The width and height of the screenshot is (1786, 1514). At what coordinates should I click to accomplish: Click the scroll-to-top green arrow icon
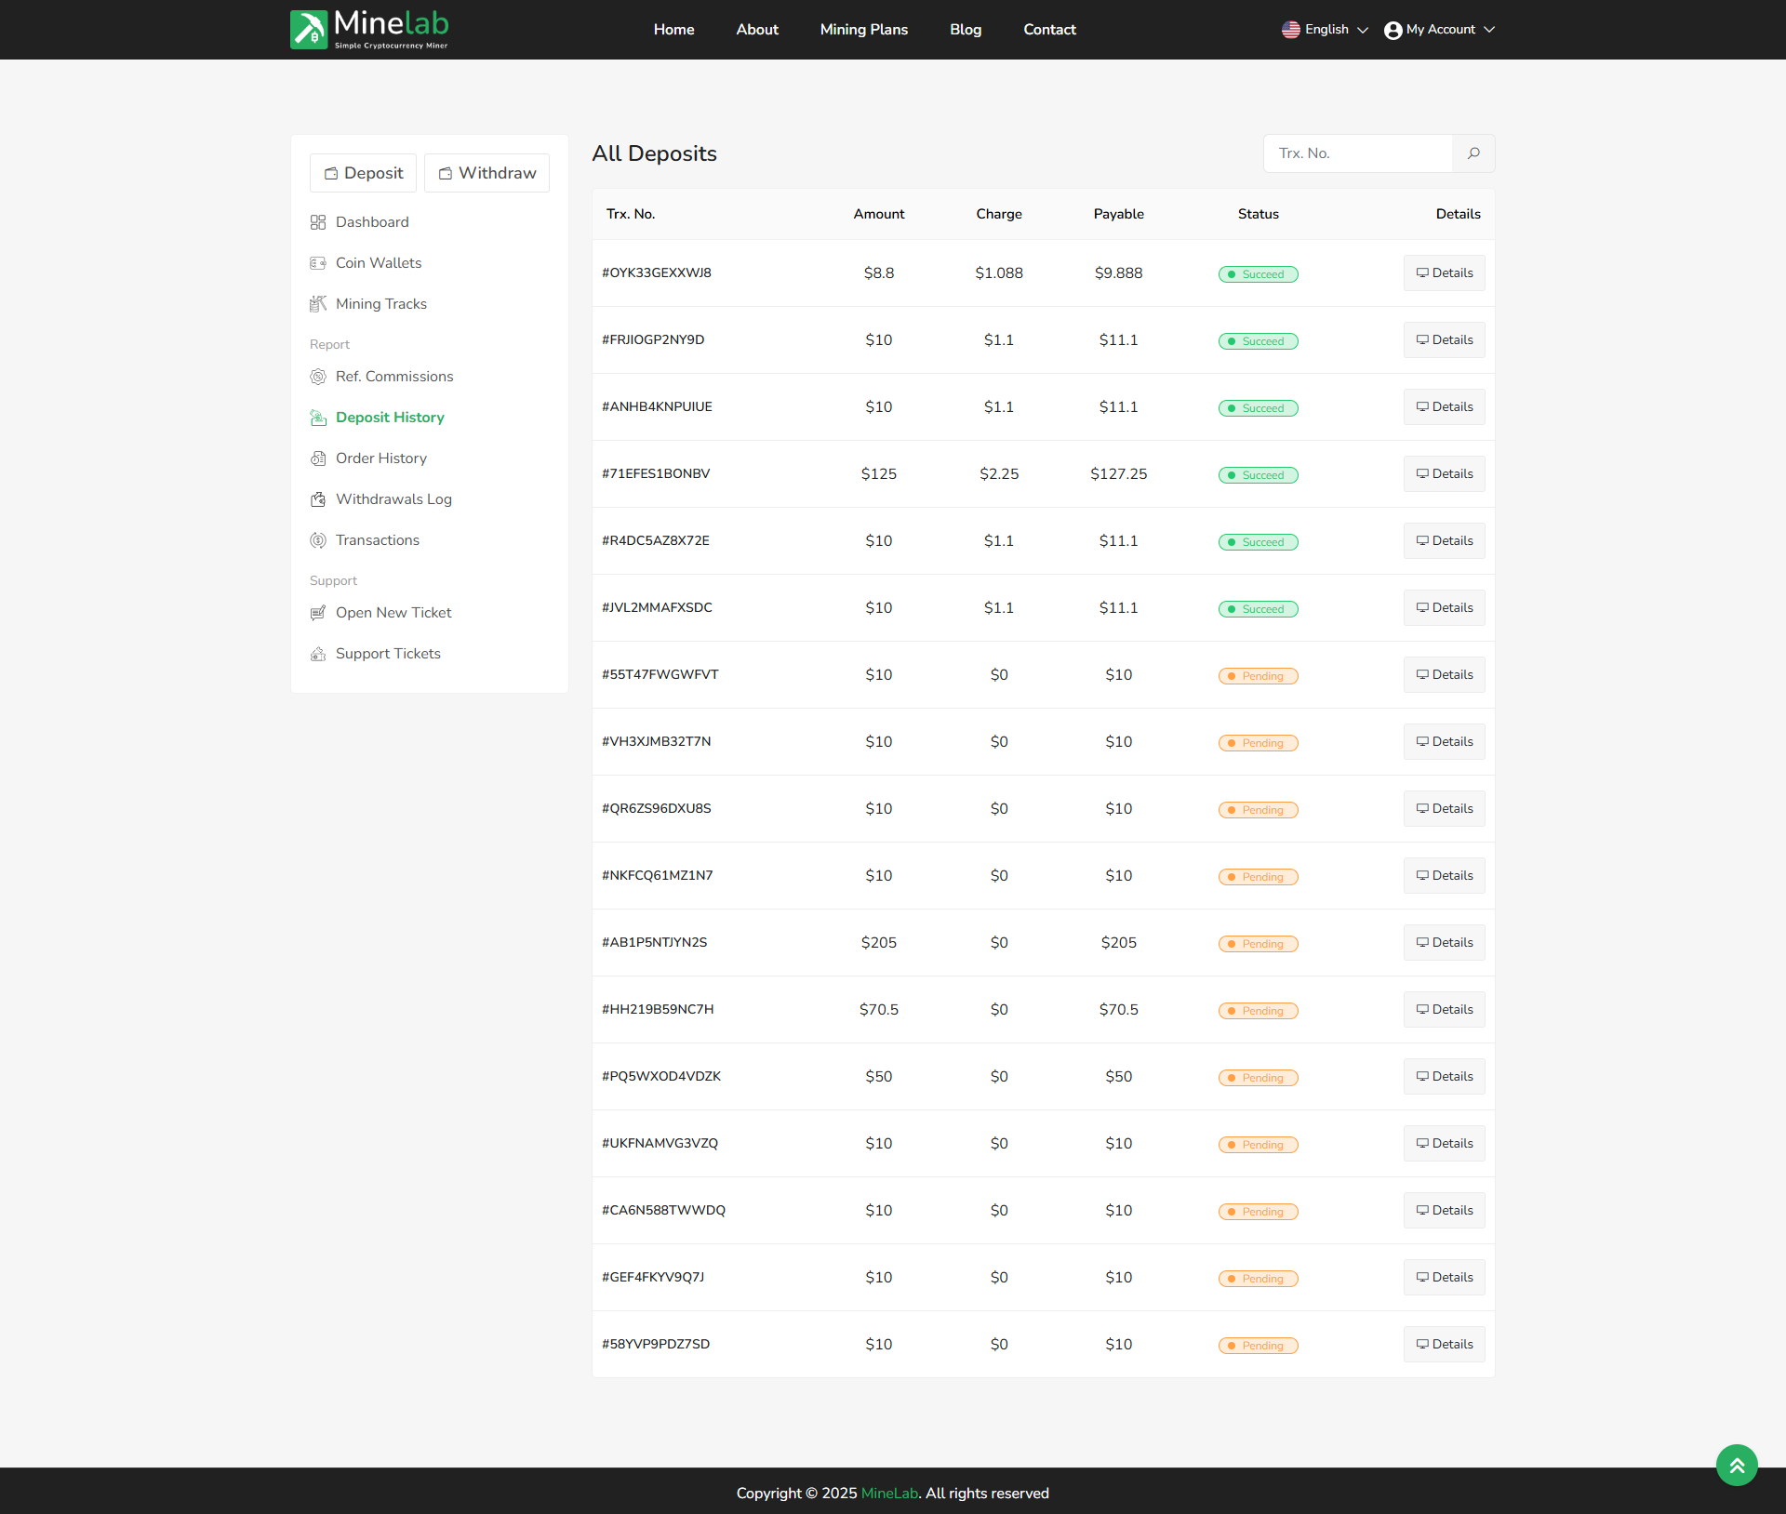[1736, 1465]
